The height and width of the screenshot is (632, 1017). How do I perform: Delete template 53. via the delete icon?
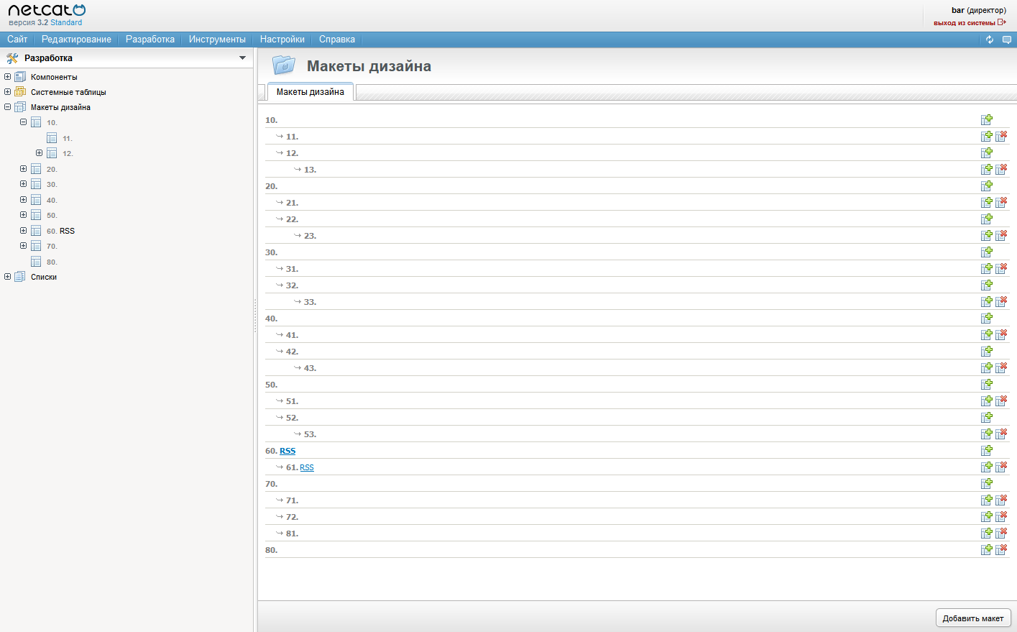(1001, 434)
